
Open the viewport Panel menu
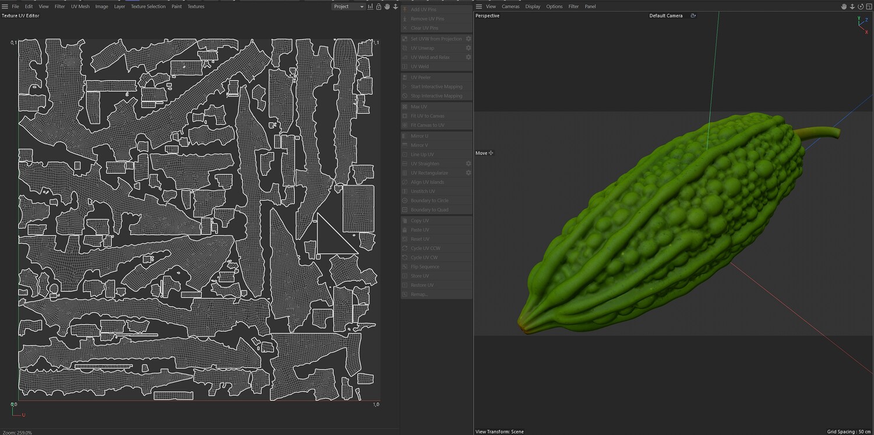tap(590, 6)
